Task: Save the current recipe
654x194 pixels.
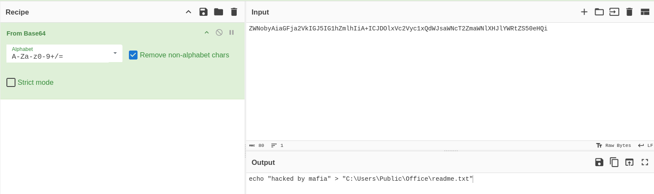Action: point(203,12)
